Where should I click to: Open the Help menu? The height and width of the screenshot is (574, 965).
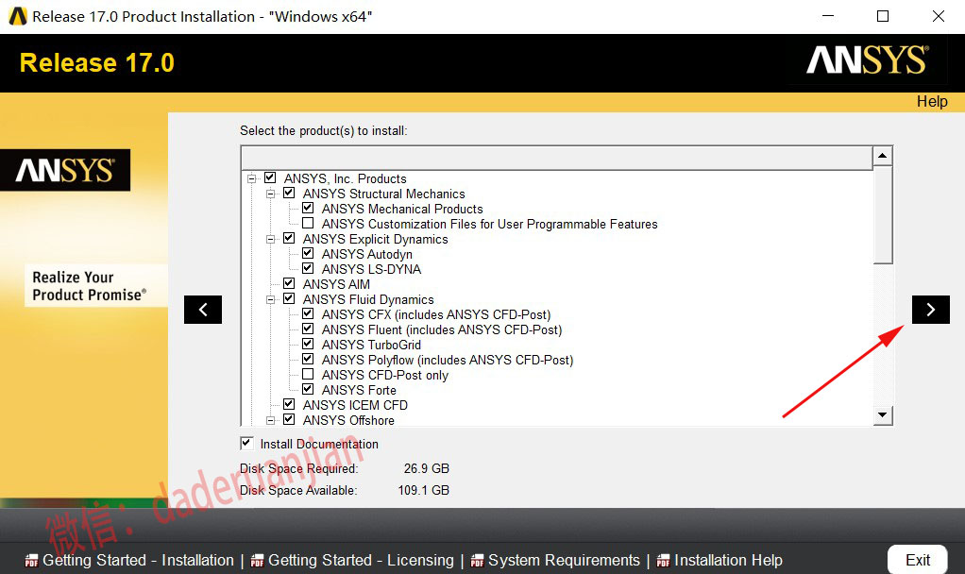932,102
